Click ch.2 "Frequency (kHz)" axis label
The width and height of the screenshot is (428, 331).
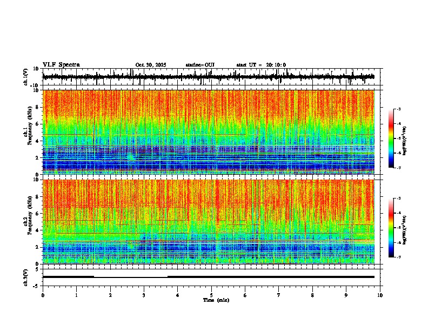[x=30, y=215]
